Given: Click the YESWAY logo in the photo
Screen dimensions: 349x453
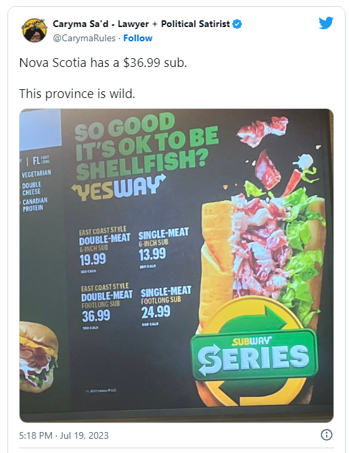Looking at the screenshot, I should click(x=119, y=189).
